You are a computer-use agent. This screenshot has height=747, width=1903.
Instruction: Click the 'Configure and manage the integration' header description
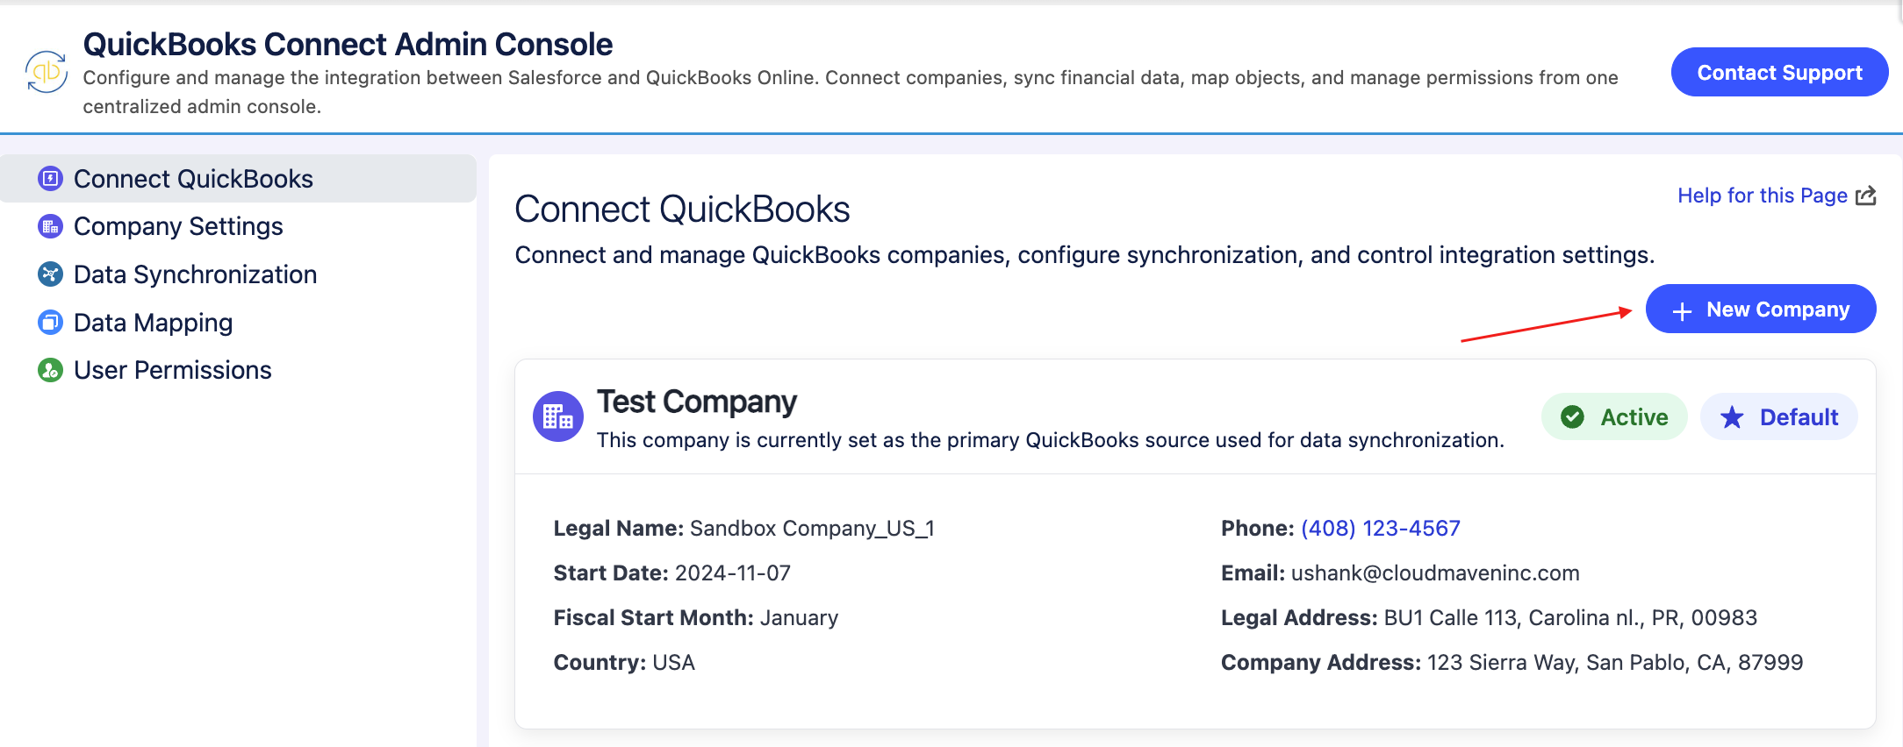tap(851, 91)
